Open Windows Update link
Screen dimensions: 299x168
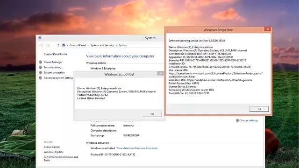point(54,152)
